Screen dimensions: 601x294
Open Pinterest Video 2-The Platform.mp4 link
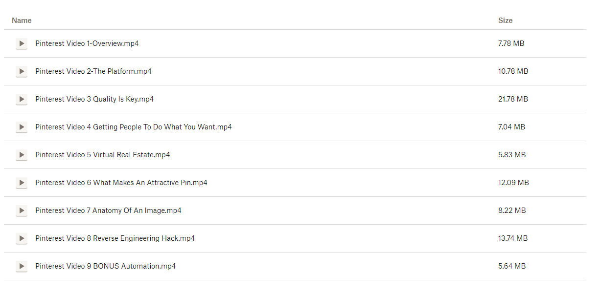(93, 71)
